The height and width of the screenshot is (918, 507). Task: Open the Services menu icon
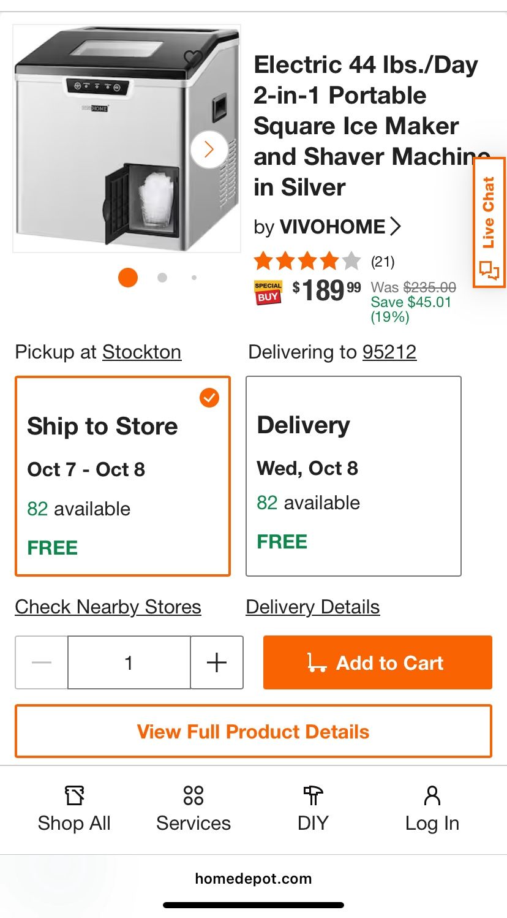point(193,796)
